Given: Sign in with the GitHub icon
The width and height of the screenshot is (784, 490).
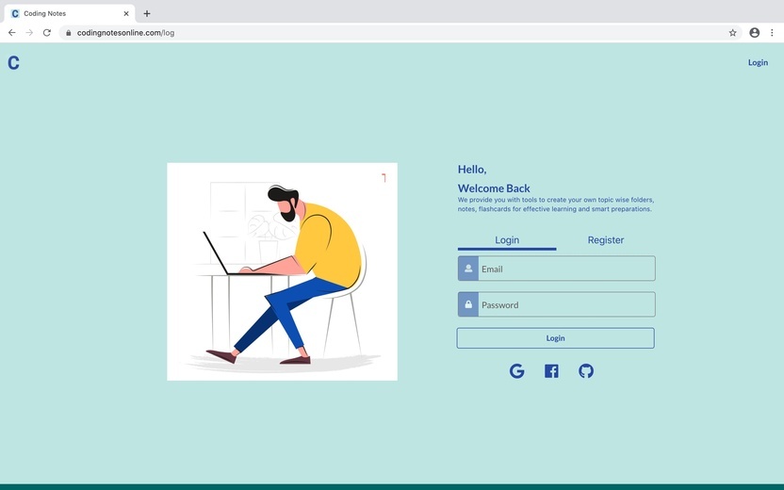Looking at the screenshot, I should coord(586,371).
